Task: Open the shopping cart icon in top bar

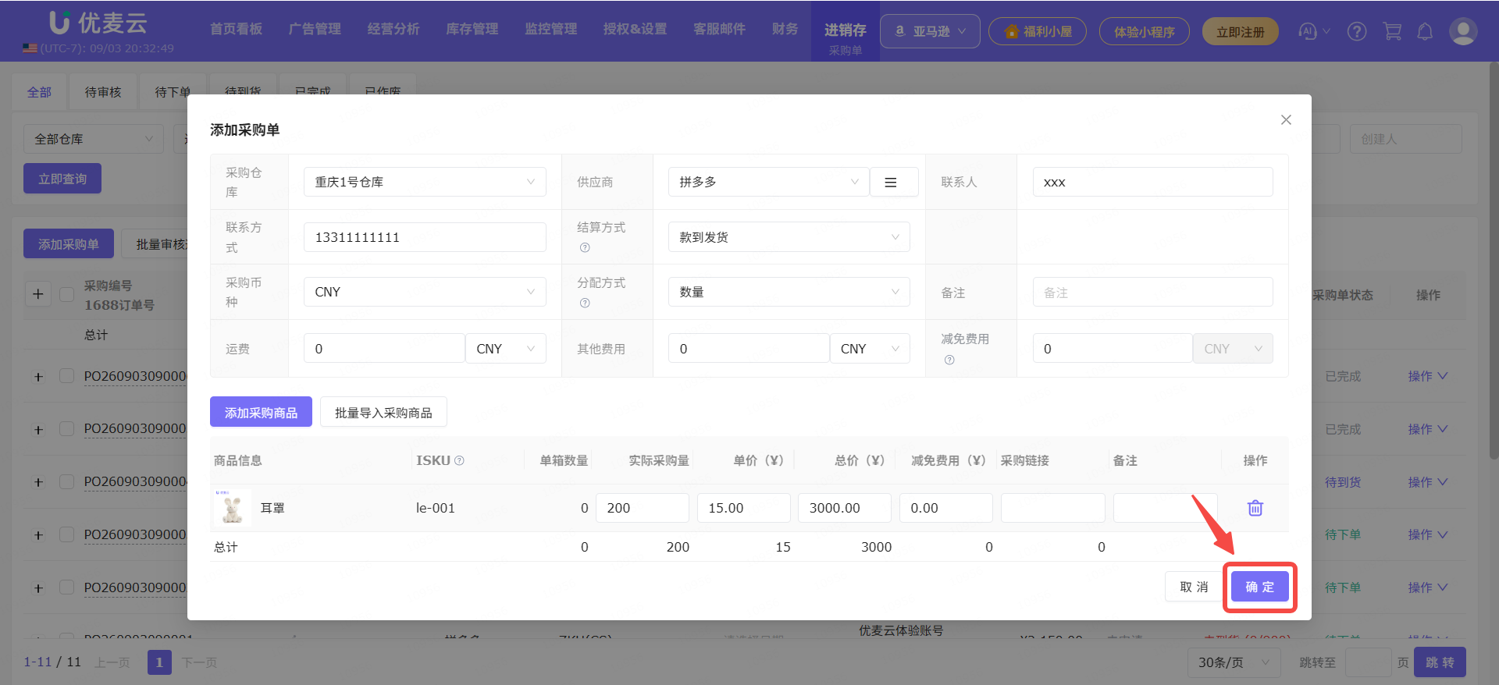Action: (x=1392, y=31)
